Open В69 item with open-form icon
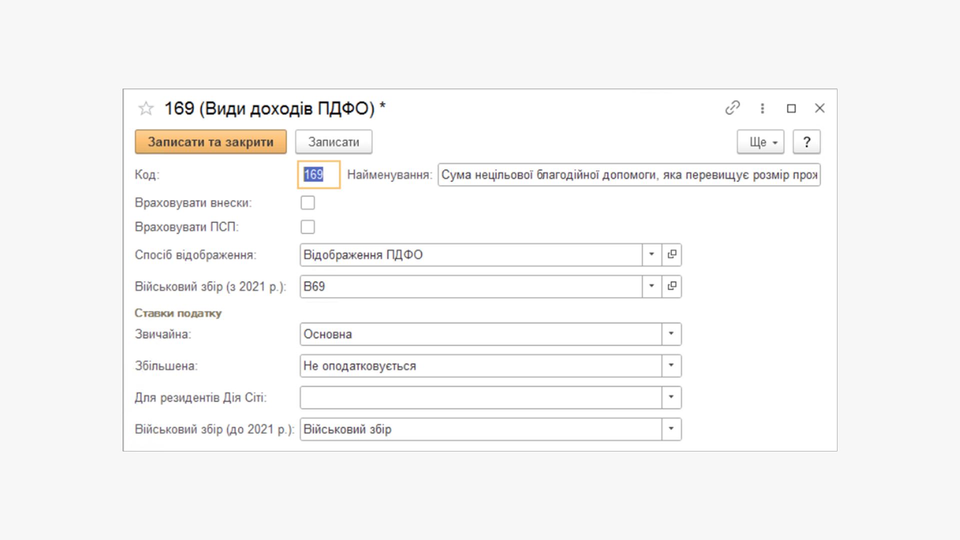 (672, 286)
